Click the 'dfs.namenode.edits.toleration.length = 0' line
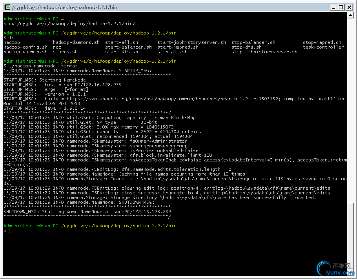This screenshot has height=279, width=357. 117,169
